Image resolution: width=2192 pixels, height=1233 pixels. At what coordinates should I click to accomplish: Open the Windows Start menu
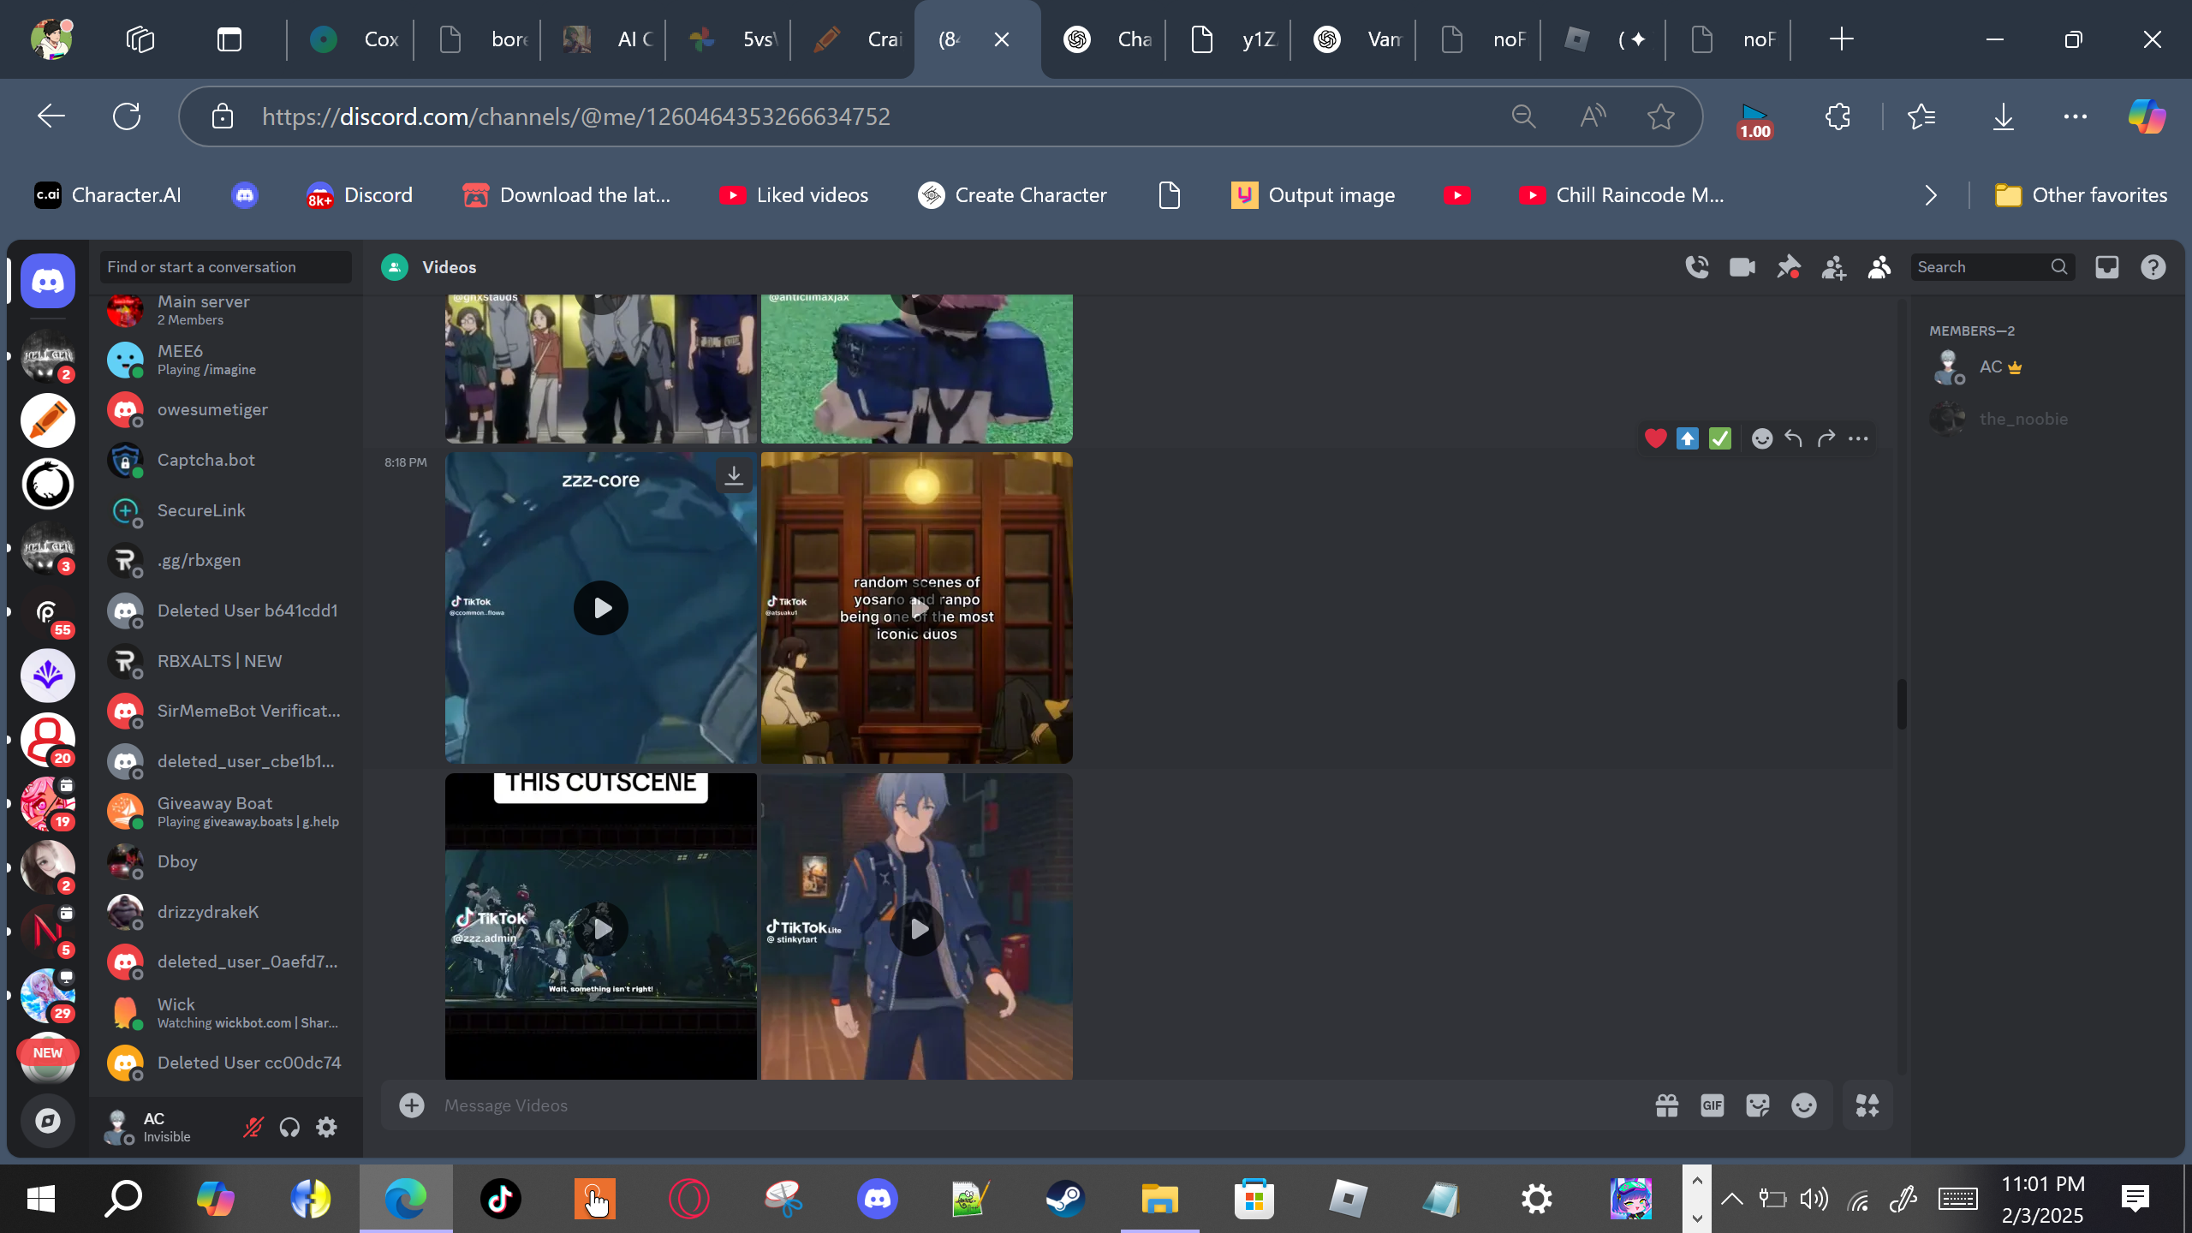[x=40, y=1199]
